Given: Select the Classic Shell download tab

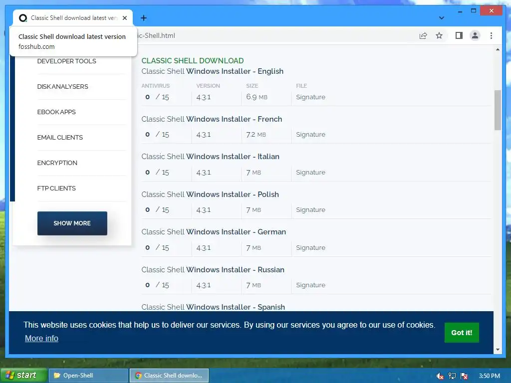Looking at the screenshot, I should tap(73, 18).
